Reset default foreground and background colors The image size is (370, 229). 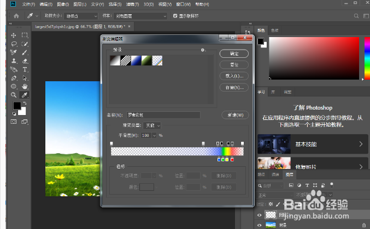point(14,114)
